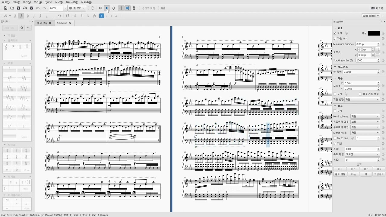Toggle the metronome icon
Image resolution: width=386 pixels, height=217 pixels.
click(134, 8)
